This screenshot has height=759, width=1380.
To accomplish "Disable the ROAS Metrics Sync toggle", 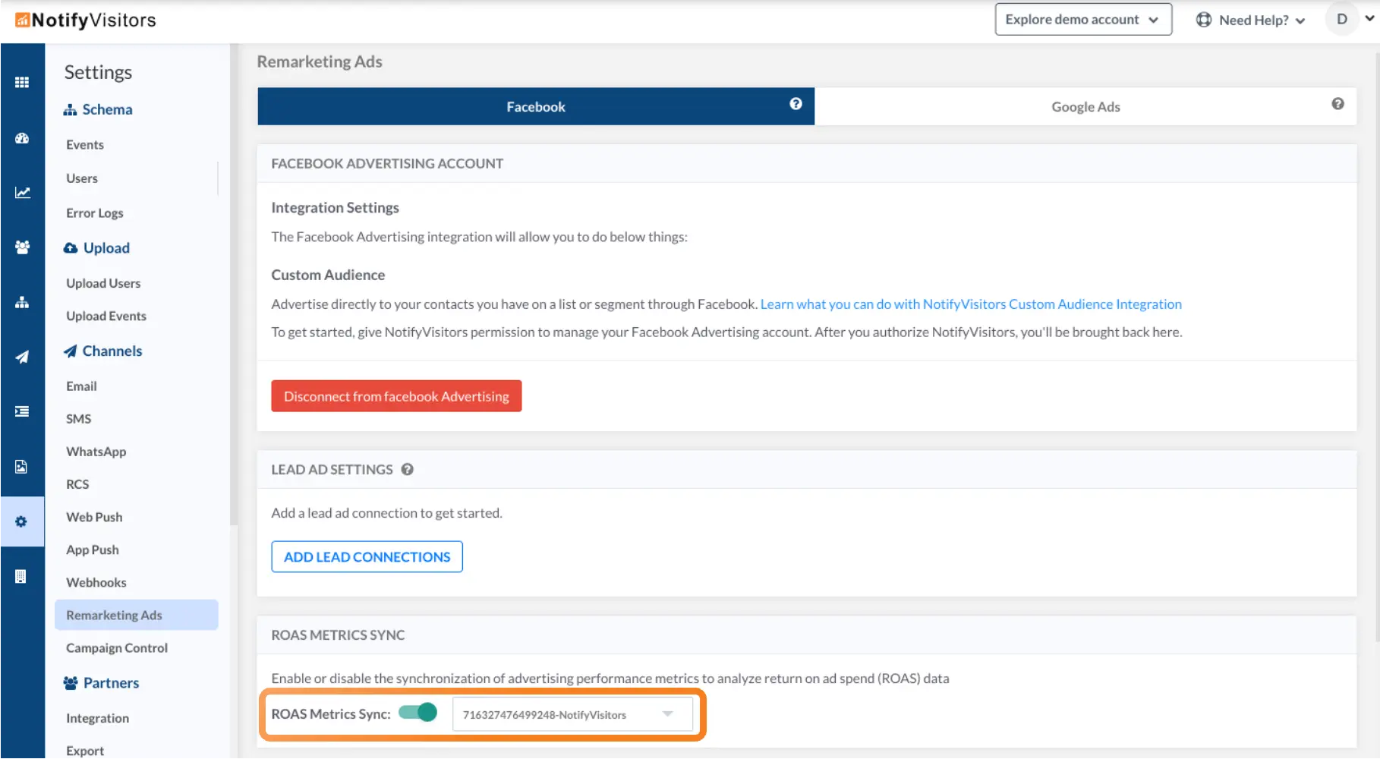I will click(418, 713).
